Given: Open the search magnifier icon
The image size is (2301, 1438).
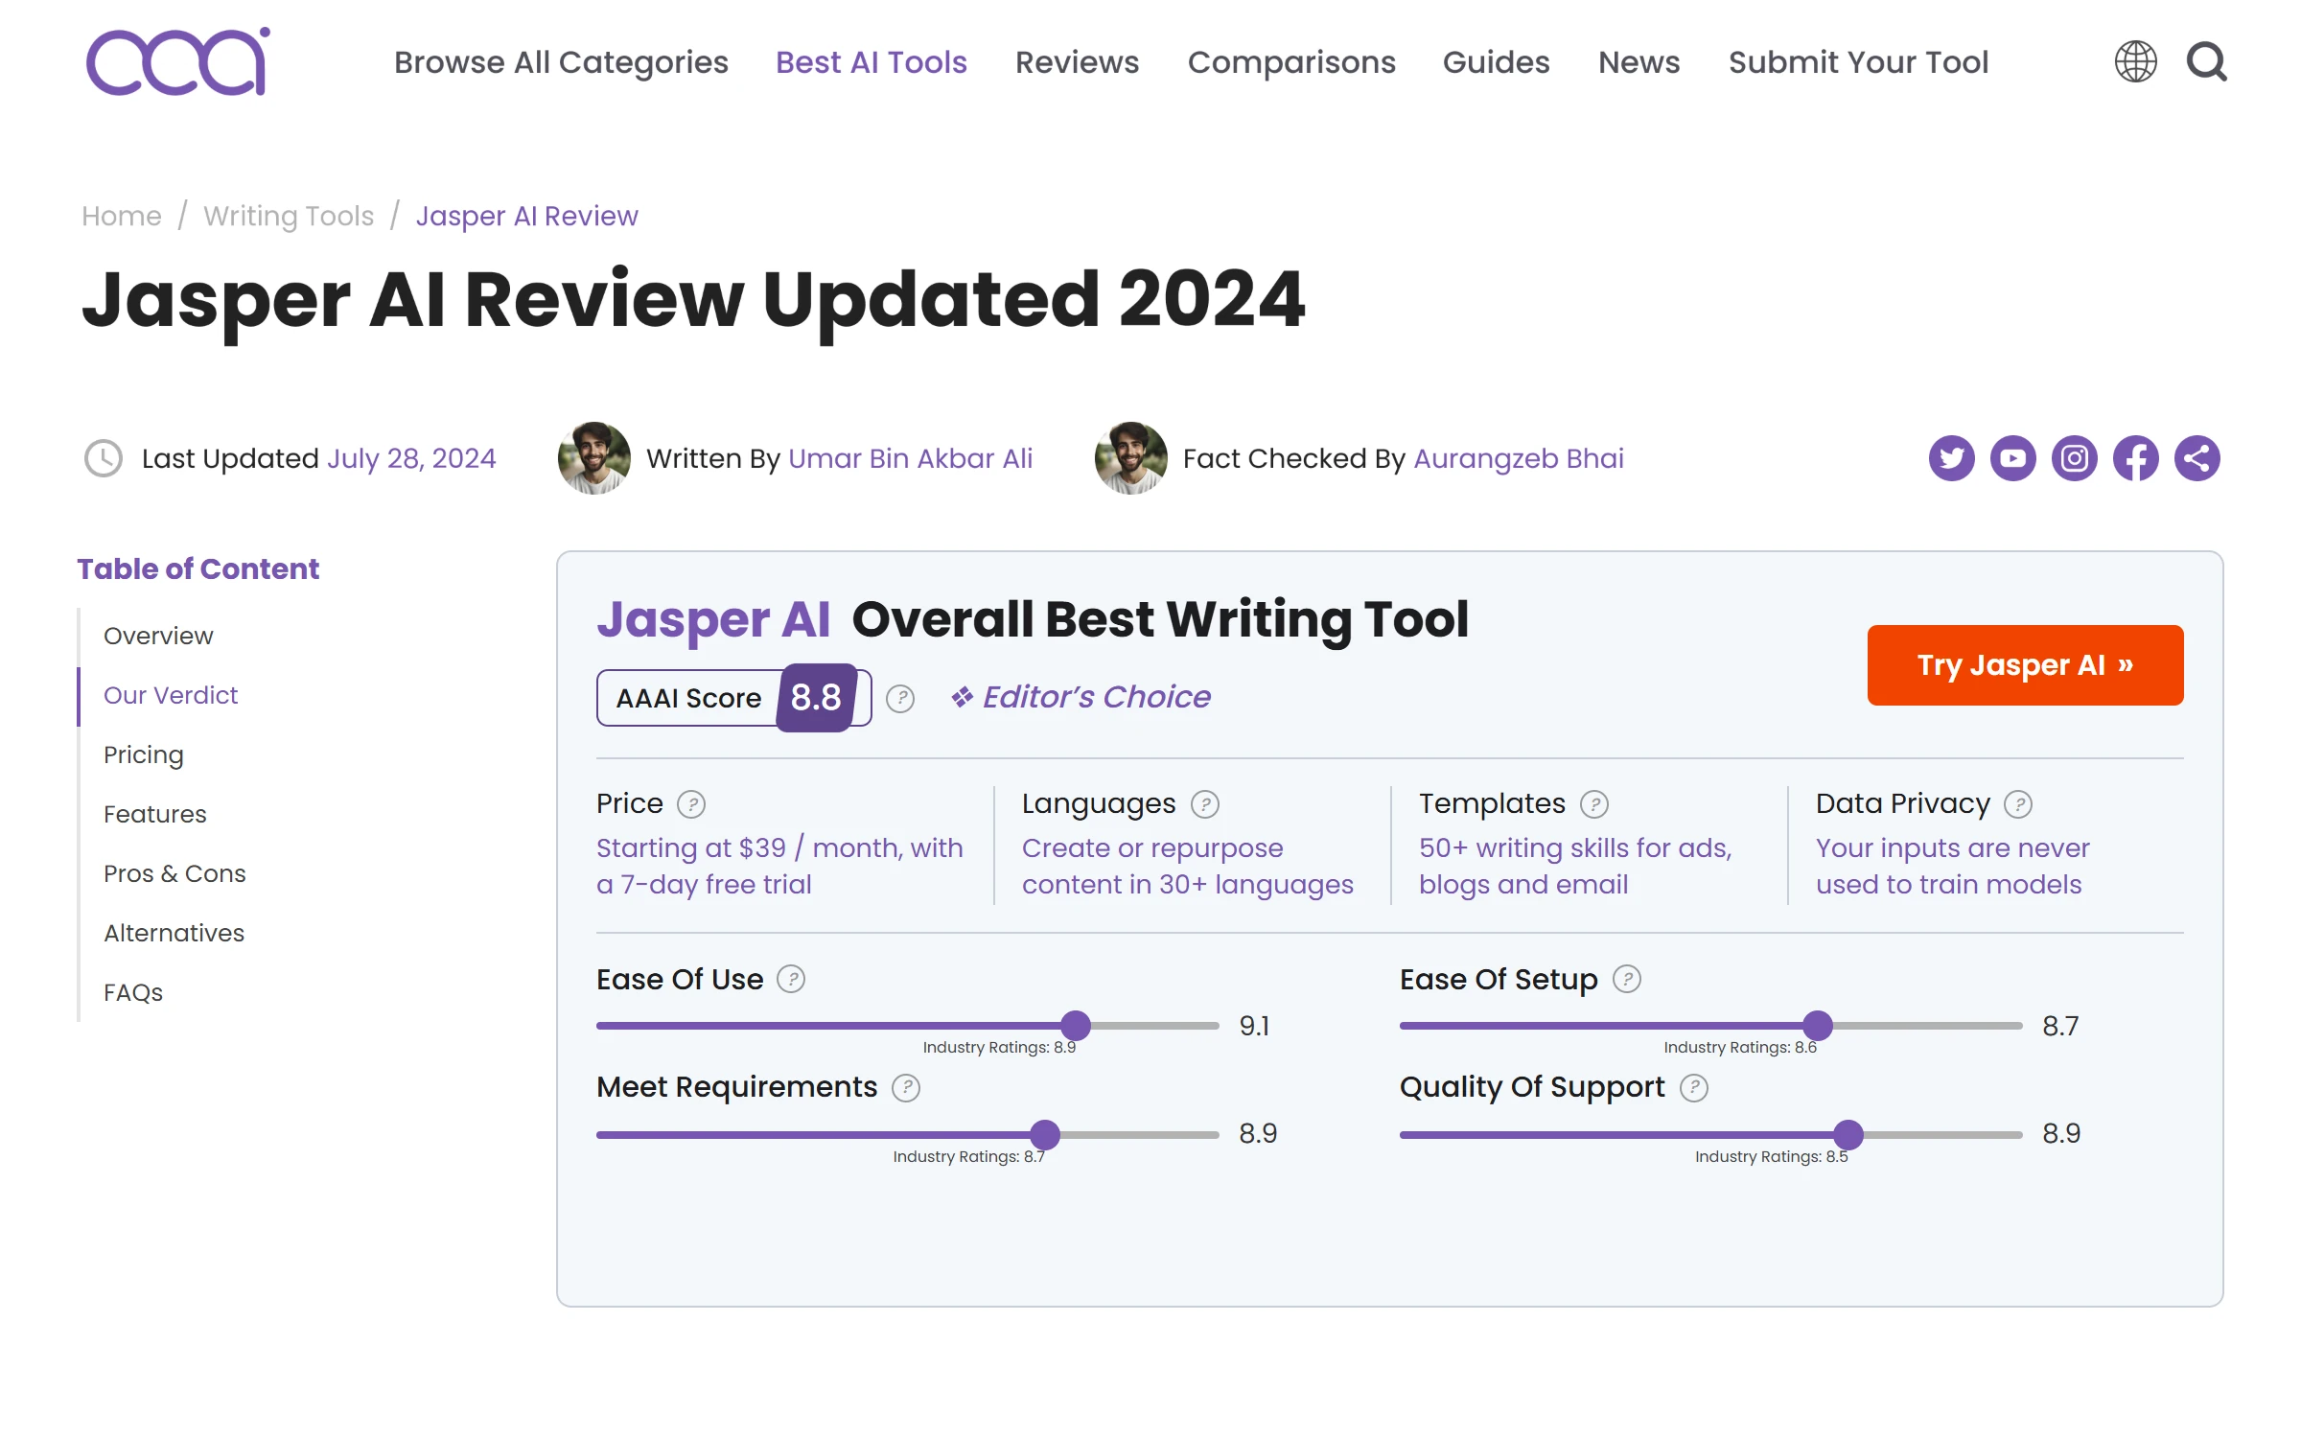Looking at the screenshot, I should 2207,61.
